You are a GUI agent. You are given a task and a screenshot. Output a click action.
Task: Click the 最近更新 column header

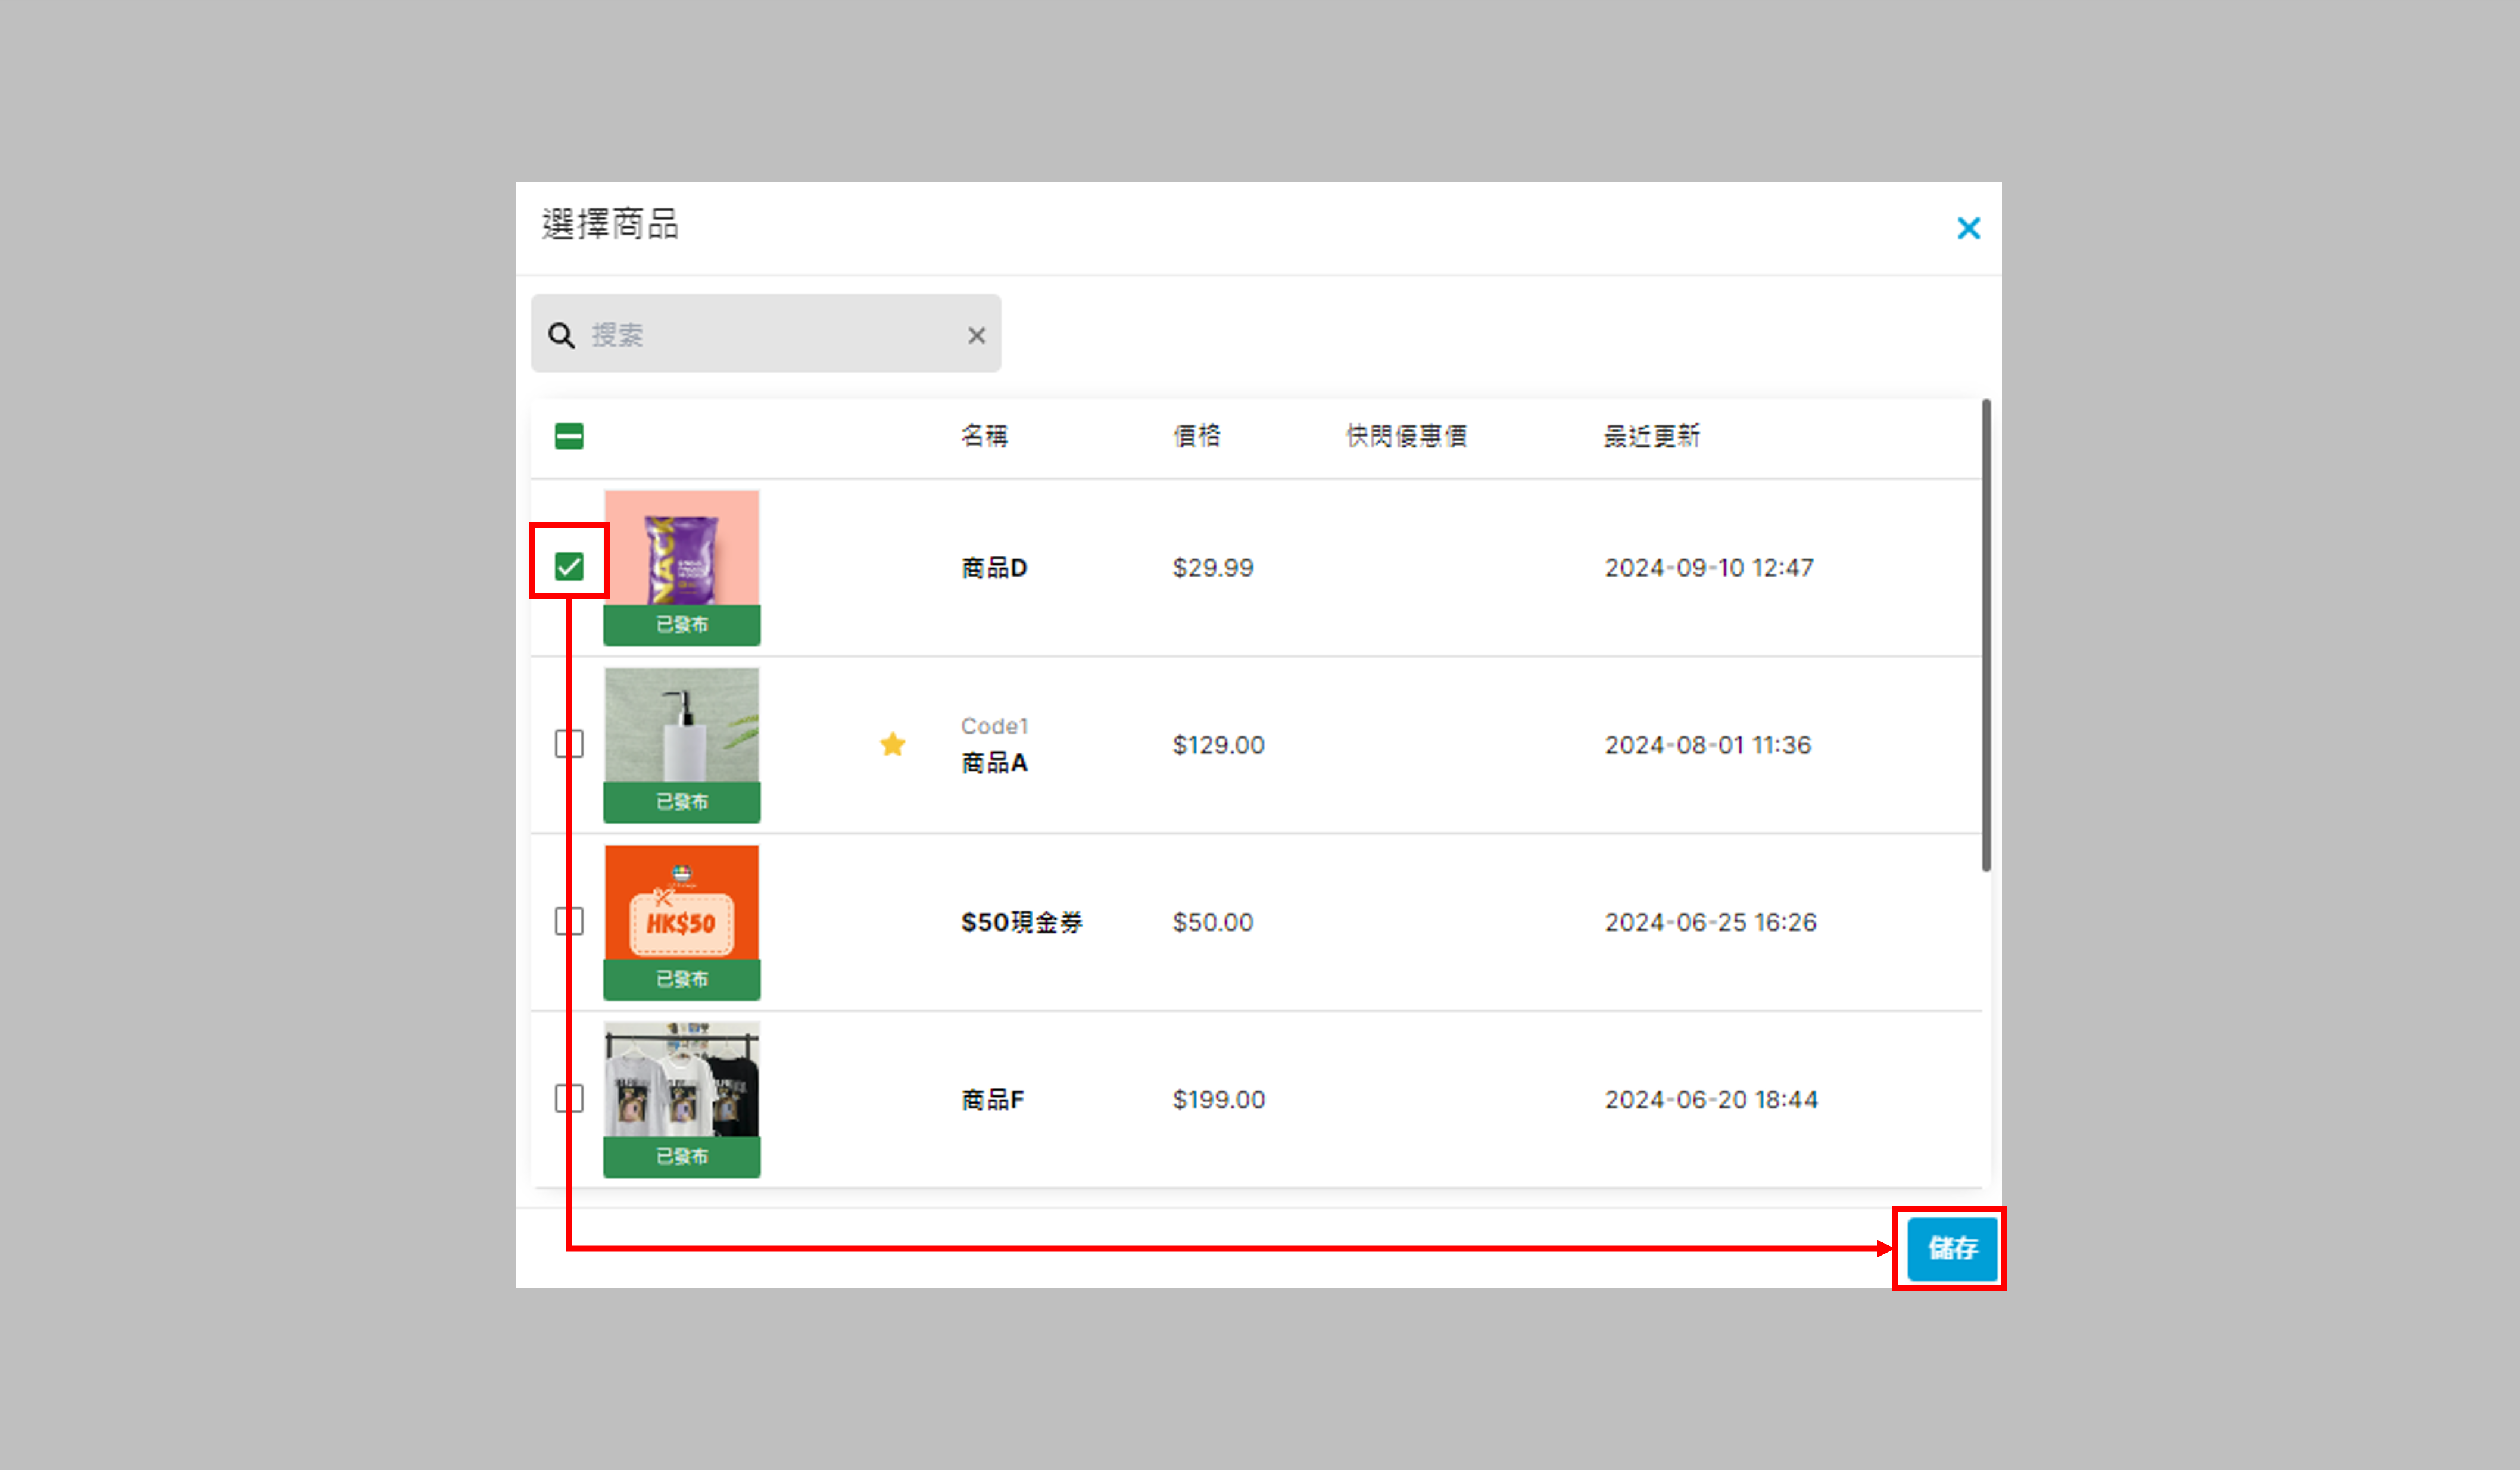(x=1651, y=436)
